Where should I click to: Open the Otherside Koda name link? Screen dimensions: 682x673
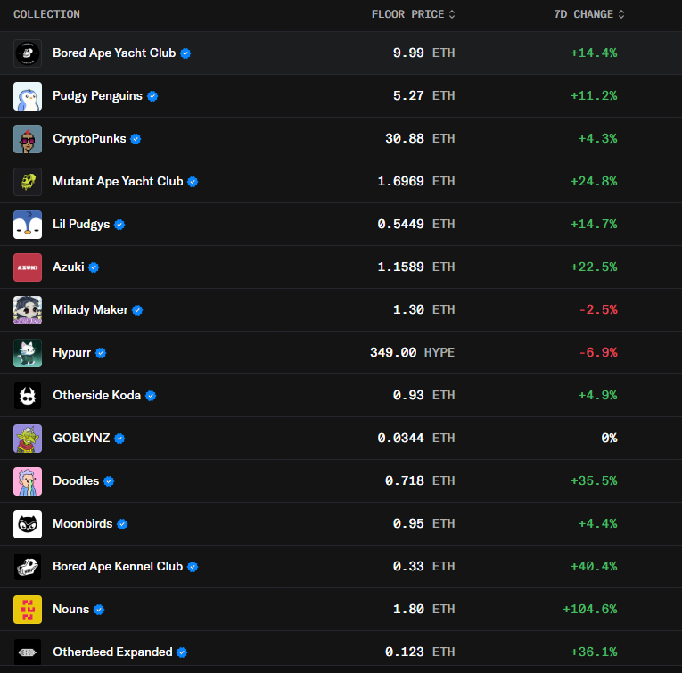point(96,395)
